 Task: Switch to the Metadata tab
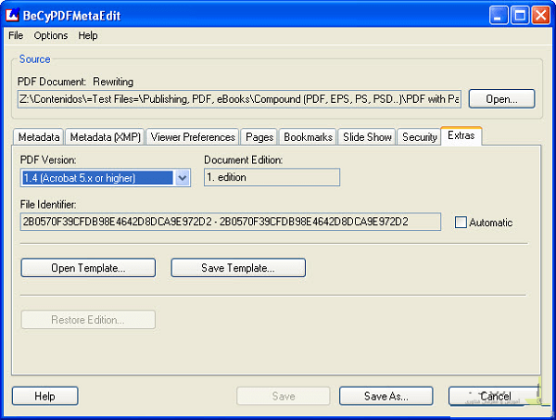[38, 137]
